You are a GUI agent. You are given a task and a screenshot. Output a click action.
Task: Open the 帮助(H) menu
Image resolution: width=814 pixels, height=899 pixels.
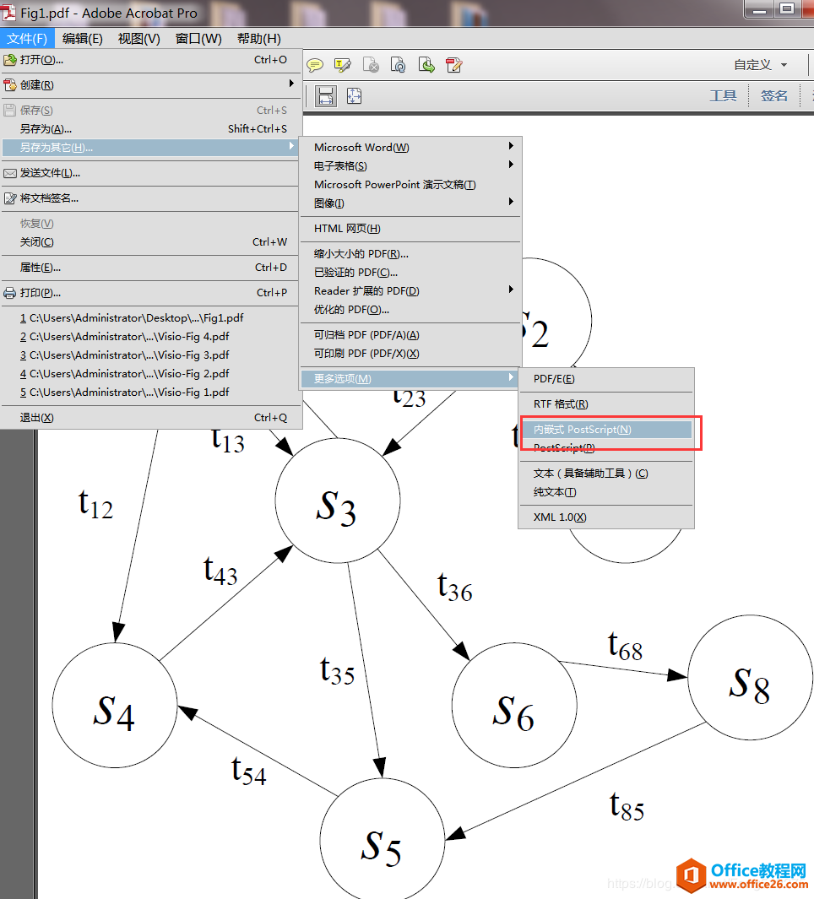(258, 39)
